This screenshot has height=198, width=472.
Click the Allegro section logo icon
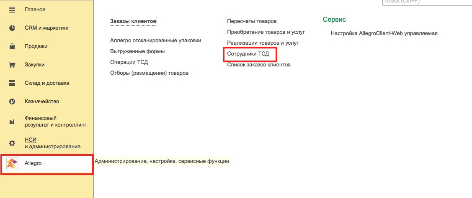(x=12, y=164)
